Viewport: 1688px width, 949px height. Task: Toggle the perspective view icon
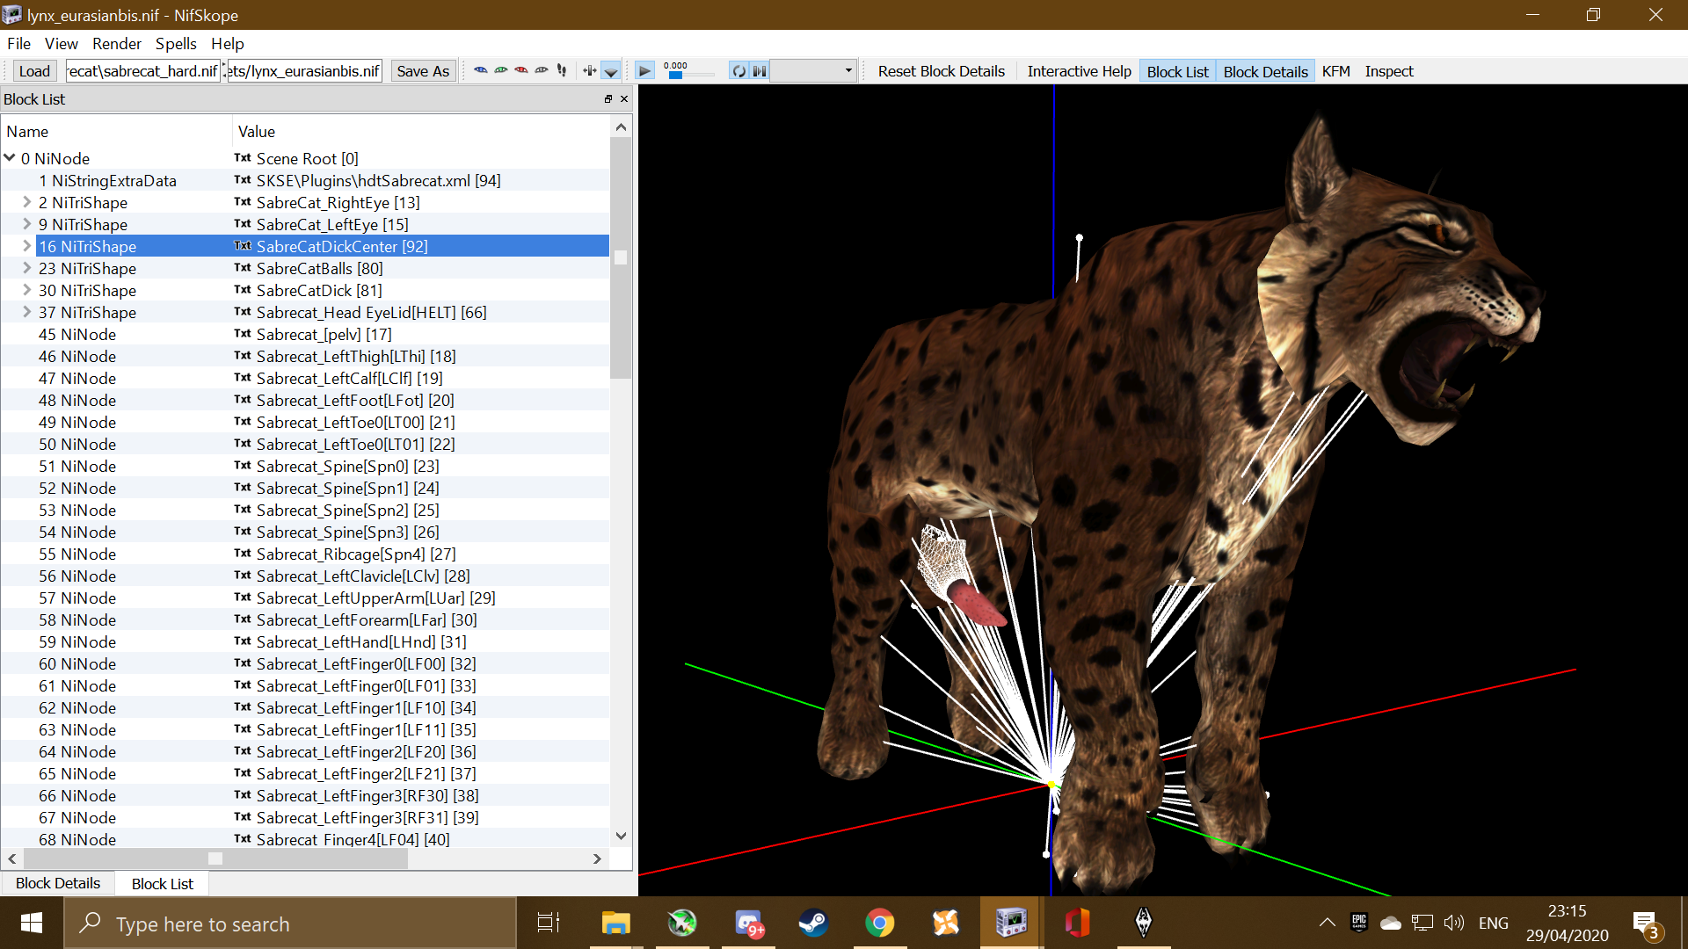point(611,71)
